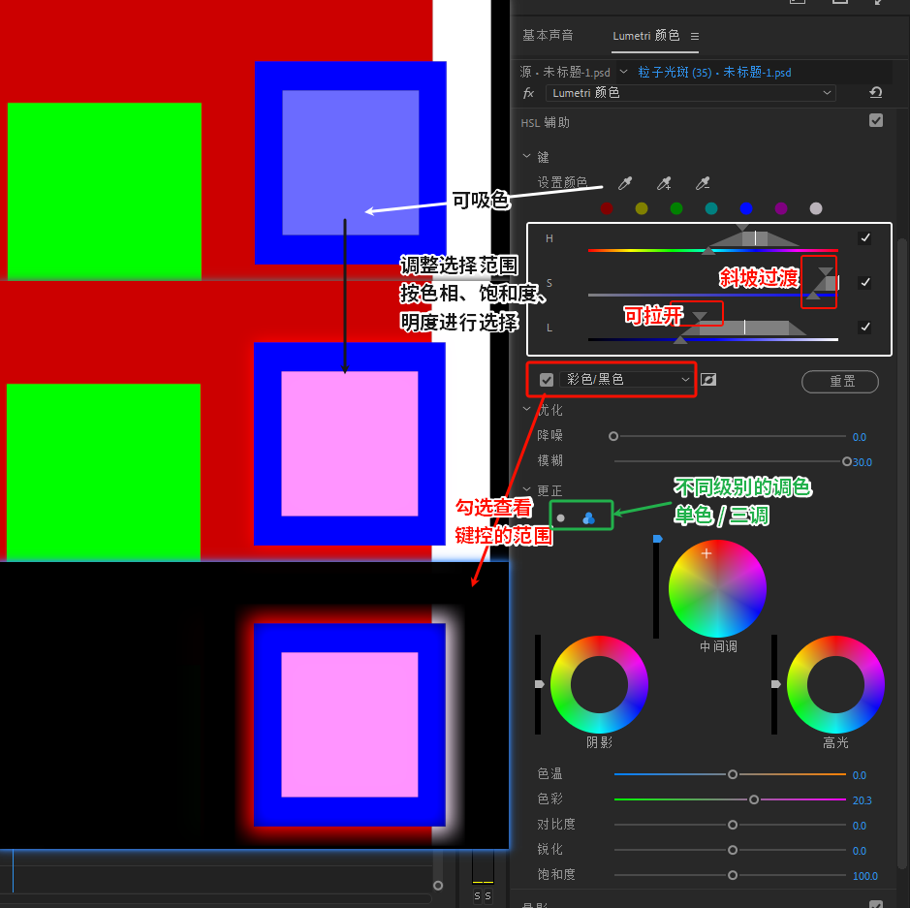This screenshot has height=908, width=910.
Task: Click the S saturation range bar
Action: [712, 295]
